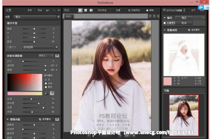Zoom out the preview with minus button
215x139 pixels.
pos(89,136)
